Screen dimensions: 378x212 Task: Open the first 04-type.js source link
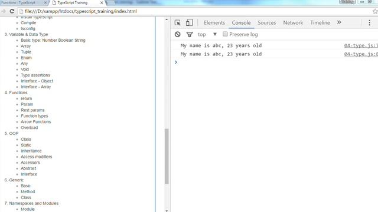coord(361,45)
